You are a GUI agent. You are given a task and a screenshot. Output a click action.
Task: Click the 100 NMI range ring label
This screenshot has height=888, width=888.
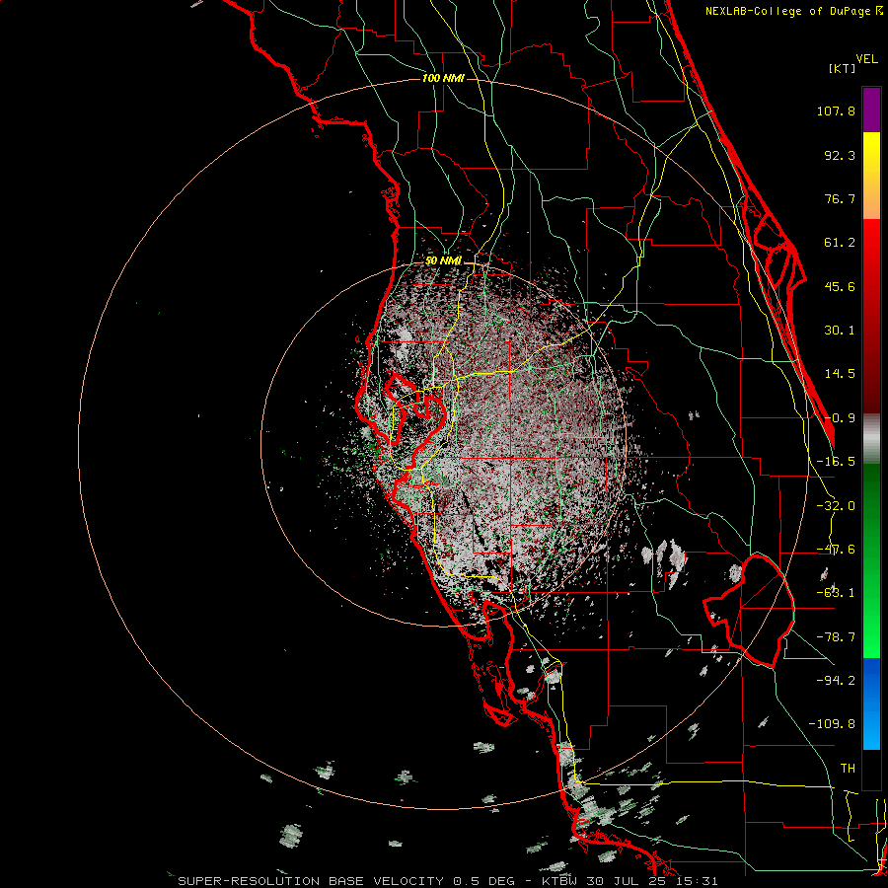pos(443,78)
